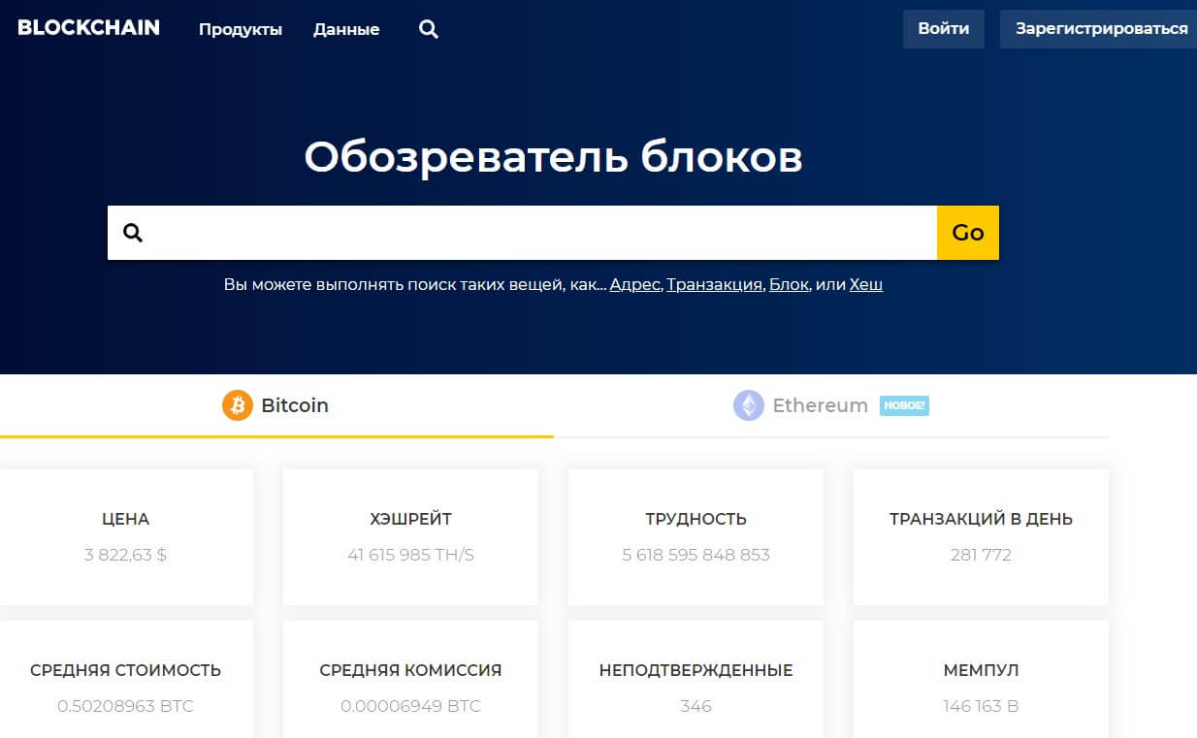Follow the Блок link
Screen dimensions: 1197x738
click(x=789, y=285)
